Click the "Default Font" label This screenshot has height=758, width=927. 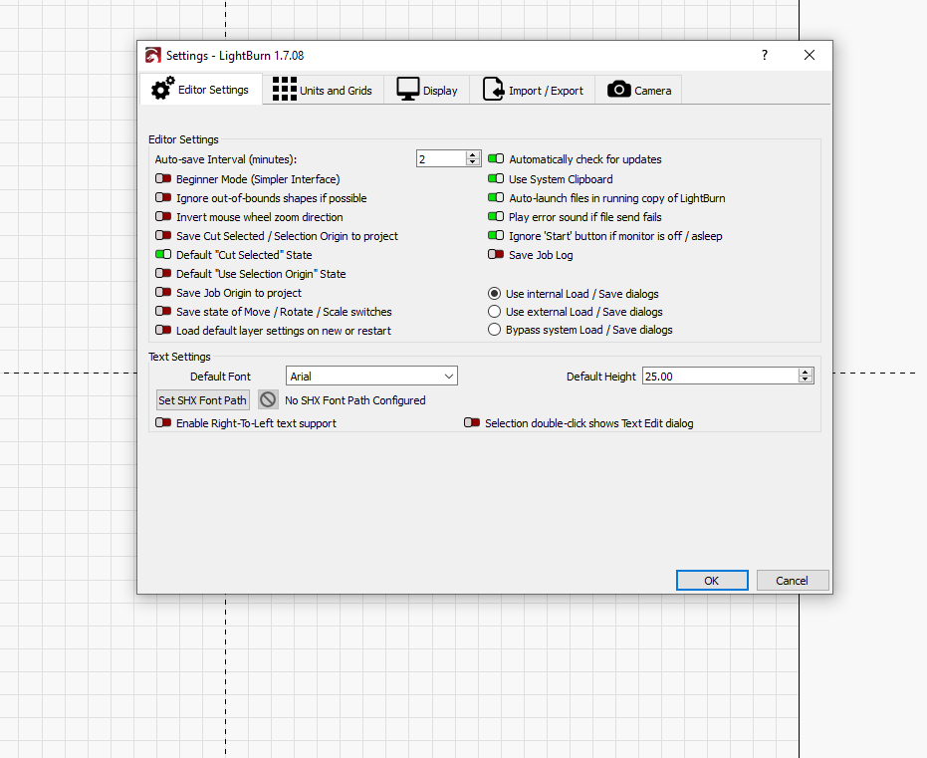coord(220,377)
